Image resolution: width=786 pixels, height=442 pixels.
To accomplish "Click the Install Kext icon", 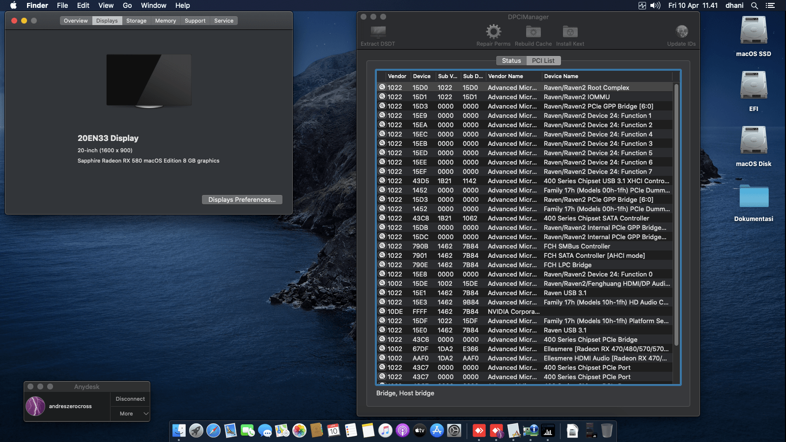I will (570, 32).
